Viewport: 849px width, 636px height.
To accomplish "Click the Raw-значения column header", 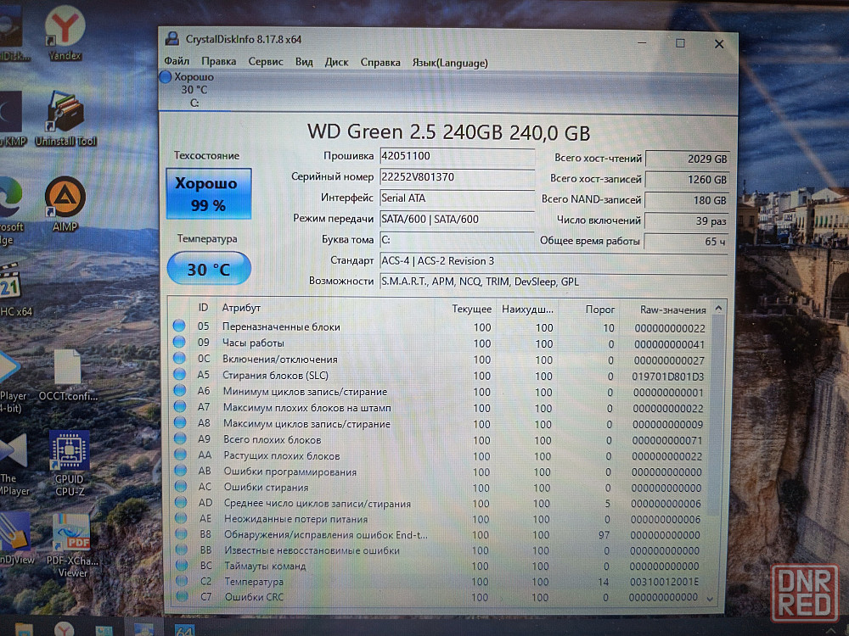I will (672, 310).
